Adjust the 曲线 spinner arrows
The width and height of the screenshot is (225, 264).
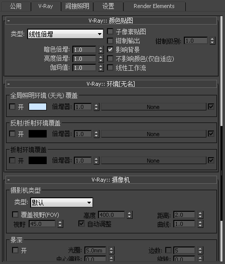coord(200,224)
